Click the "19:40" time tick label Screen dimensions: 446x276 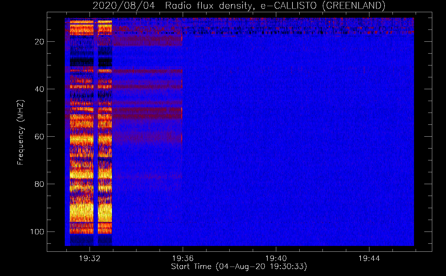(x=276, y=259)
